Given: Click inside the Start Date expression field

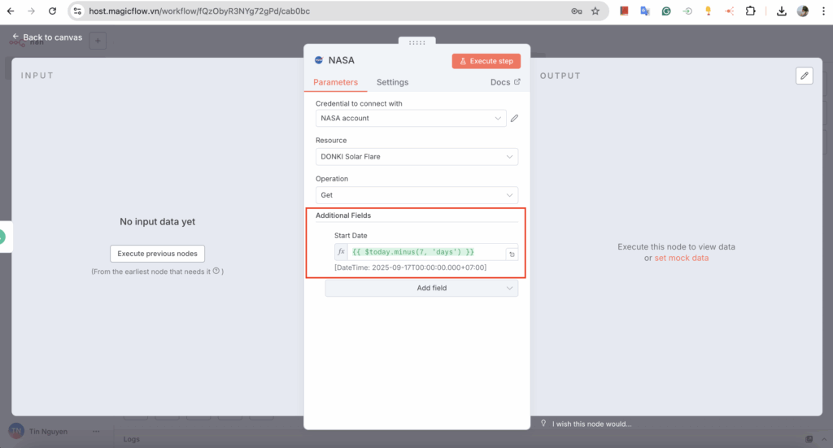Looking at the screenshot, I should click(x=423, y=253).
